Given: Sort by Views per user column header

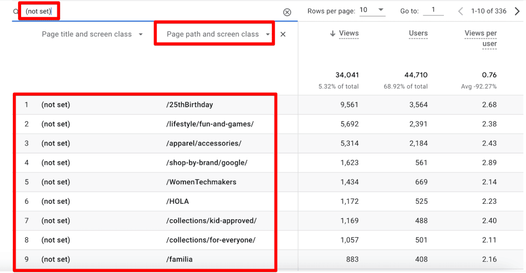Looking at the screenshot, I should [x=480, y=38].
